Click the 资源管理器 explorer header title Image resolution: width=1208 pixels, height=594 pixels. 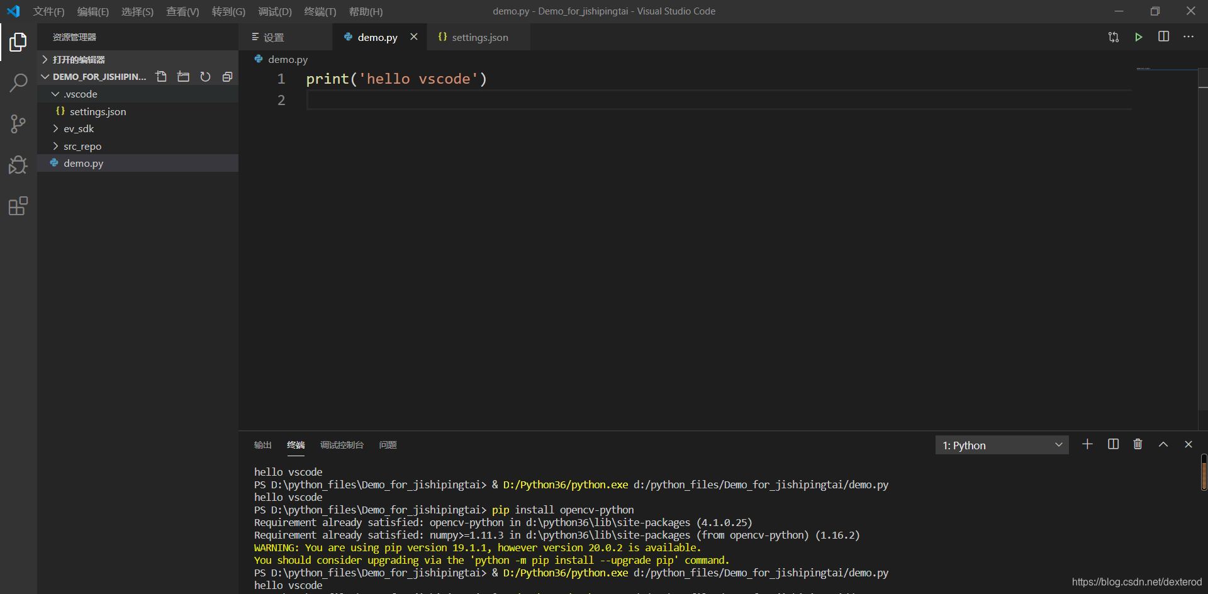[74, 37]
